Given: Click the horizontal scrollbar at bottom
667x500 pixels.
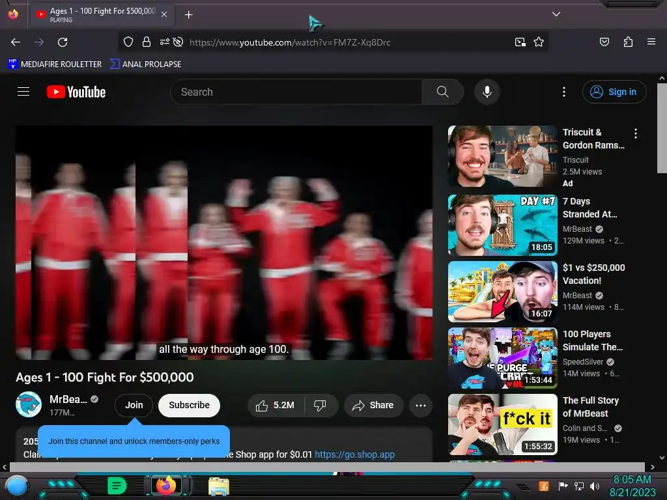Looking at the screenshot, I should point(327,467).
